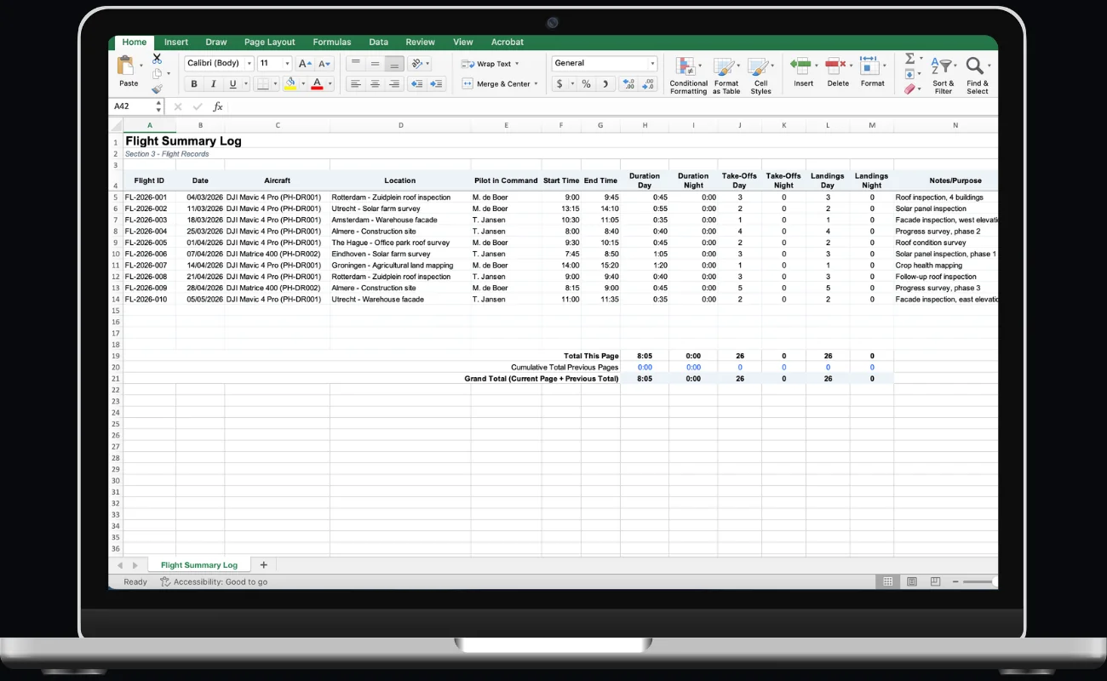Open the fill color dropdown arrow
Screen dimensions: 1107x681
point(303,84)
